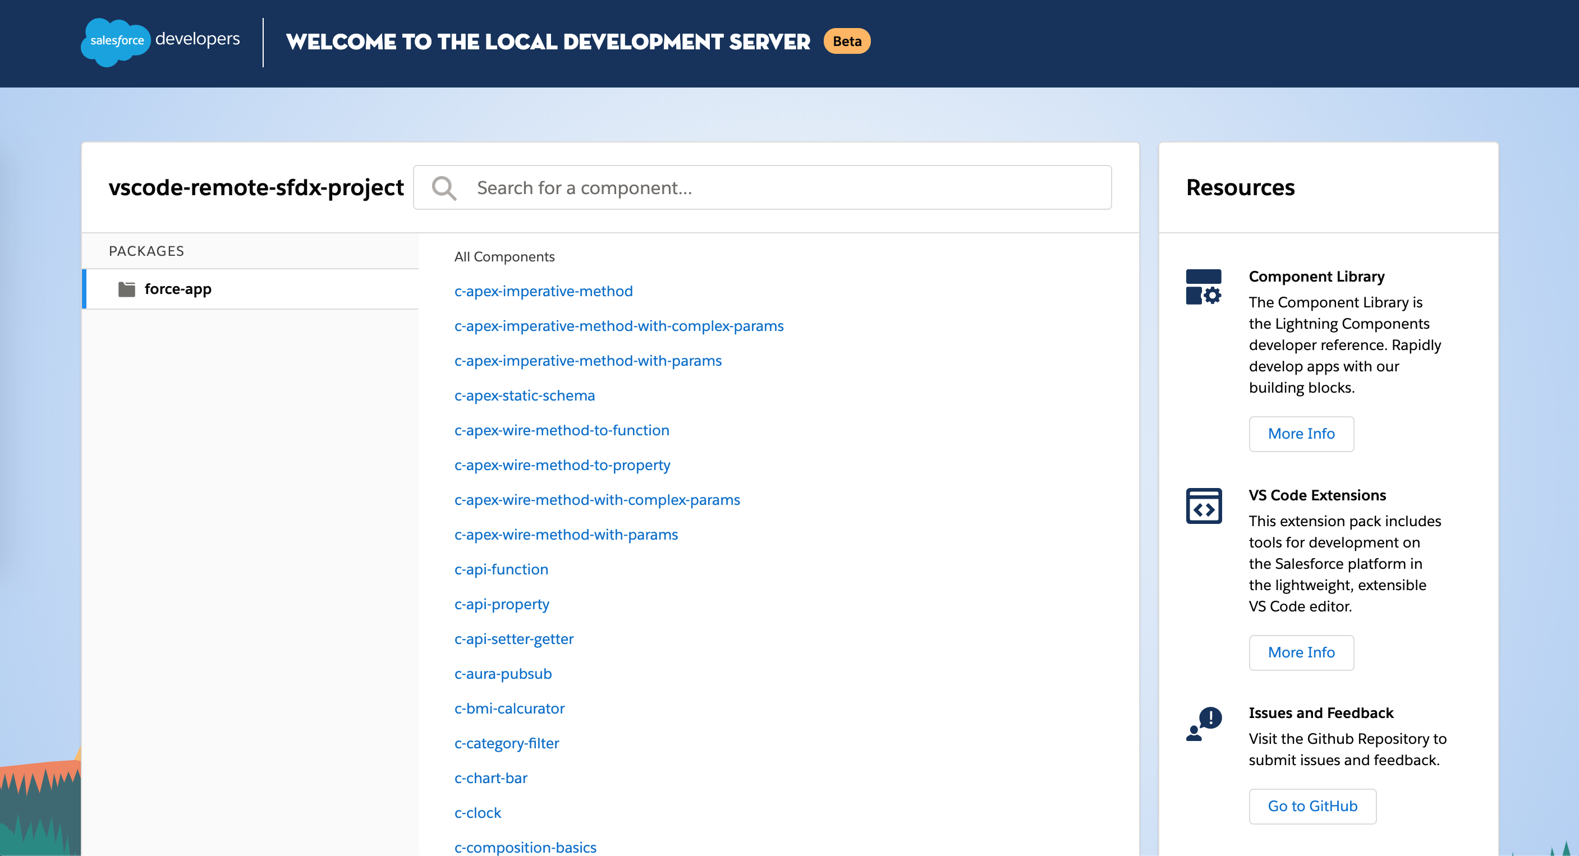Viewport: 1579px width, 856px height.
Task: Click the Issues and Feedback icon
Action: tap(1203, 724)
